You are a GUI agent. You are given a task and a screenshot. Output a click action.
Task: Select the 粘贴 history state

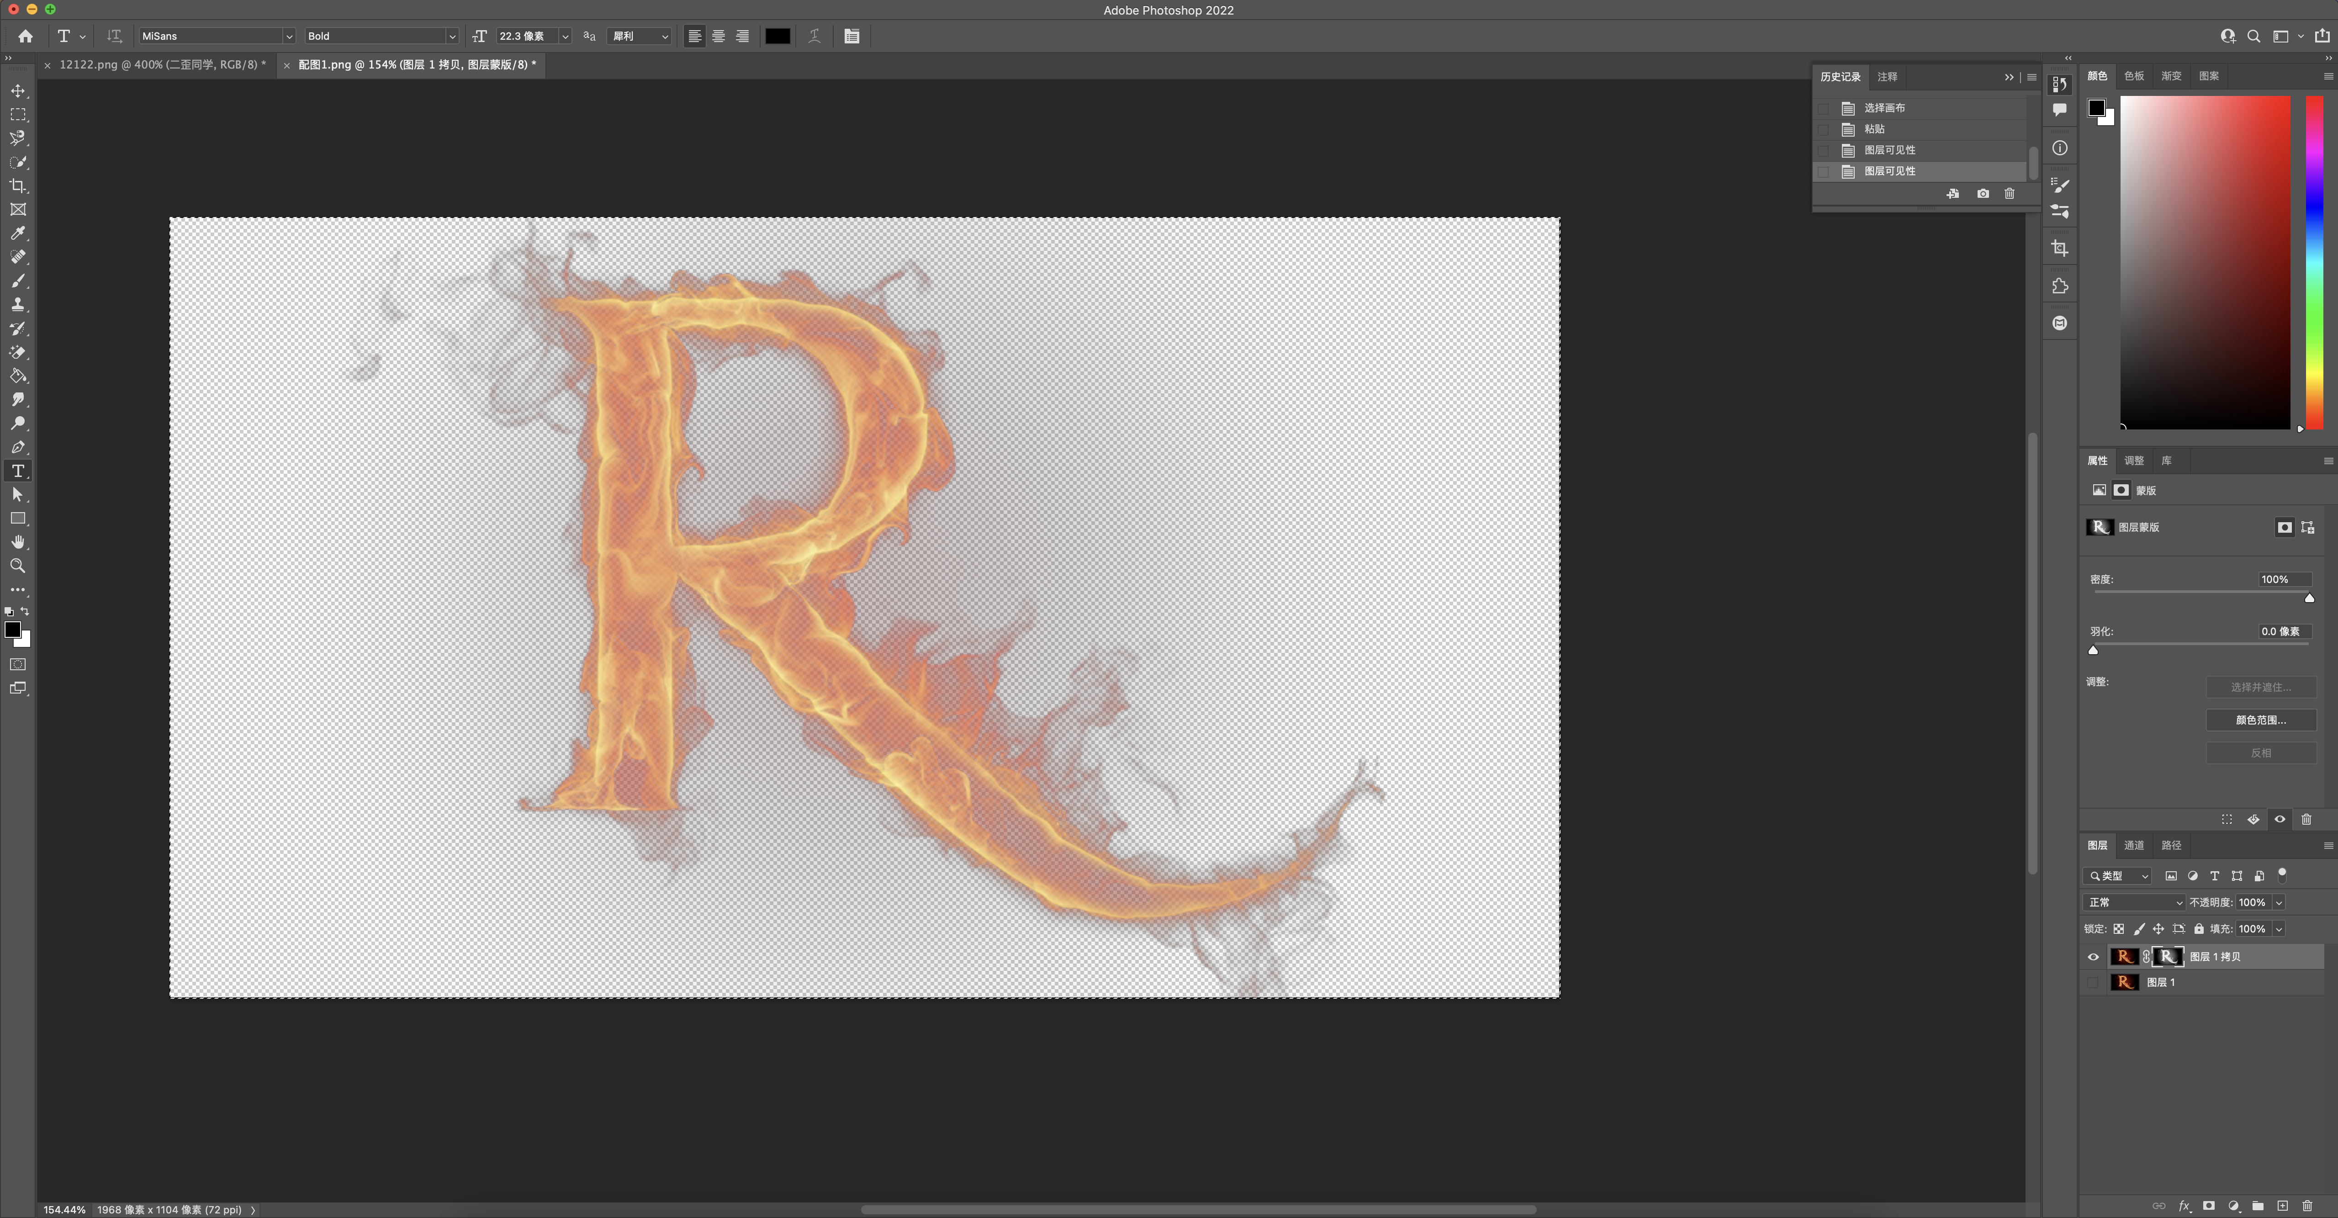click(x=1874, y=129)
